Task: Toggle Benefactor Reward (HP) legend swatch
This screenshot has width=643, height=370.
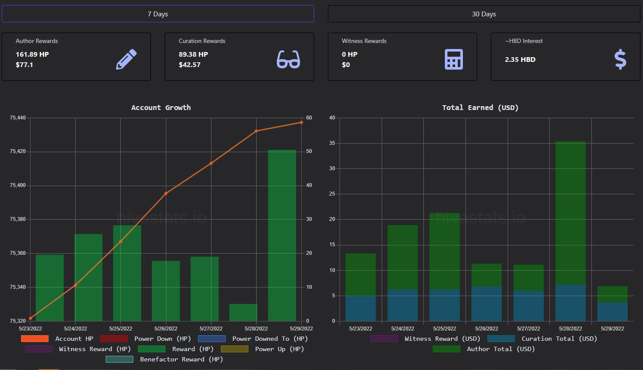Action: point(119,359)
